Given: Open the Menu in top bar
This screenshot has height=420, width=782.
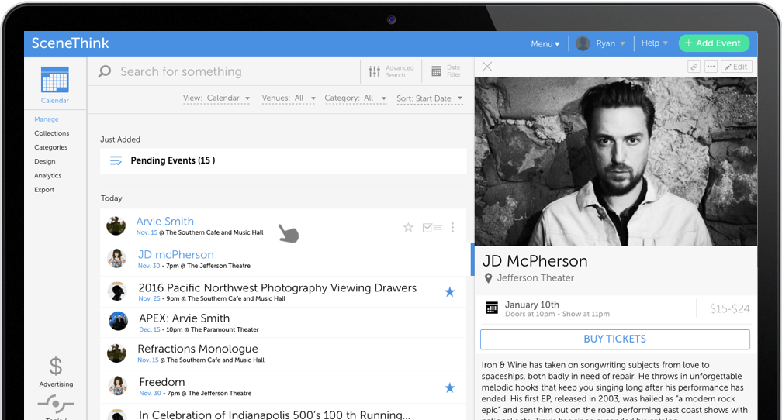Looking at the screenshot, I should click(545, 44).
